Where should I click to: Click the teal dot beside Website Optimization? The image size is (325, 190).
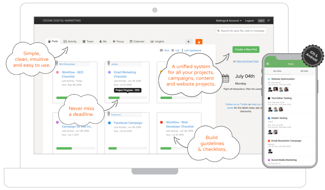(269, 79)
